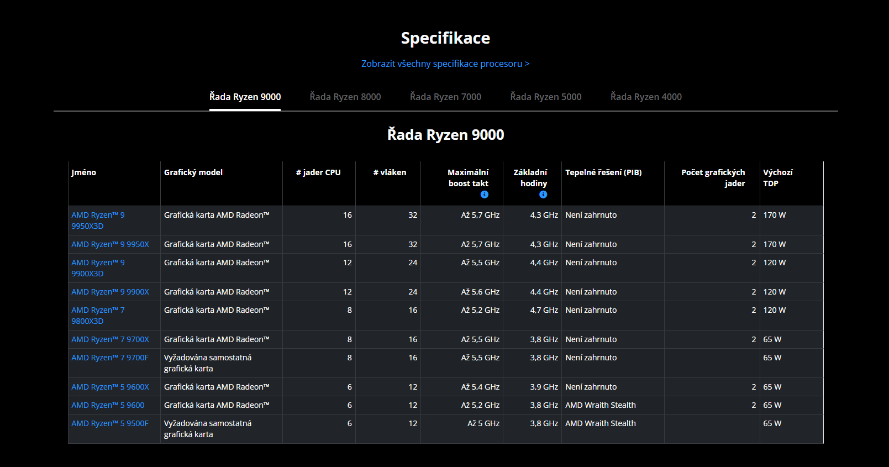Switch to Řada Ryzen 8000 tab
The image size is (889, 467).
[x=345, y=97]
